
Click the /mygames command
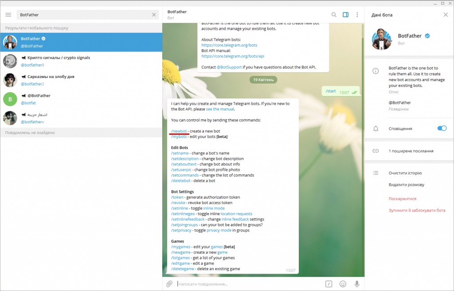(x=181, y=247)
